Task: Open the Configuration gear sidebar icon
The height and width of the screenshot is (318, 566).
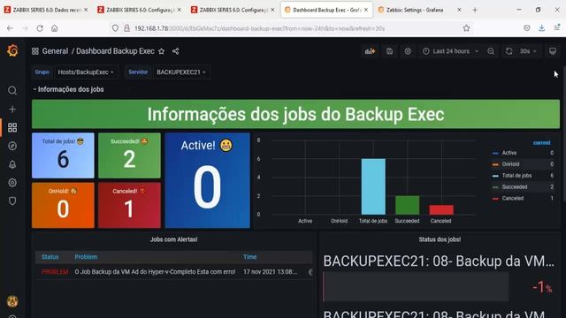Action: pos(12,183)
